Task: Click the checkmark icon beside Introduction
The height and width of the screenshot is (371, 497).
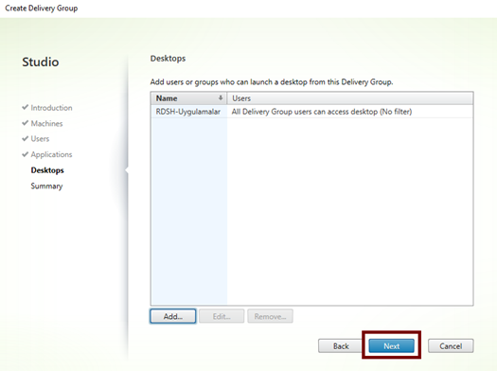Action: [x=25, y=107]
